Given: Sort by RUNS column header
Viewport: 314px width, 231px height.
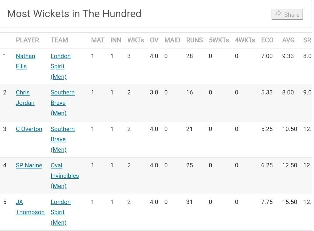Looking at the screenshot, I should (x=195, y=40).
